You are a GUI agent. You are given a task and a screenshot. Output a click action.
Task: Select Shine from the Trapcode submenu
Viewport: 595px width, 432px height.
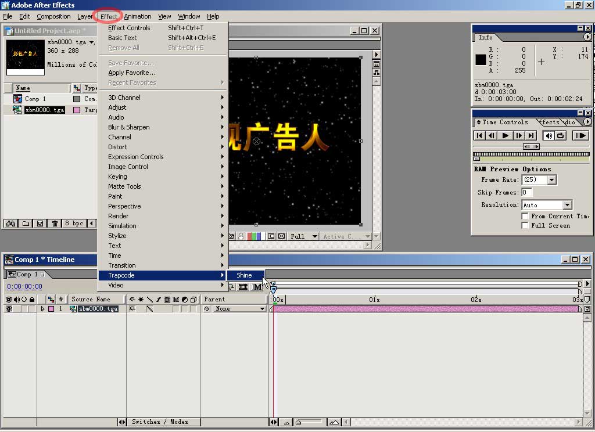[x=245, y=275]
